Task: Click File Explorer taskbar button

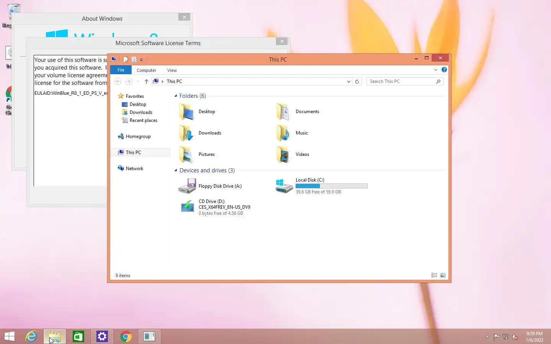Action: click(55, 336)
